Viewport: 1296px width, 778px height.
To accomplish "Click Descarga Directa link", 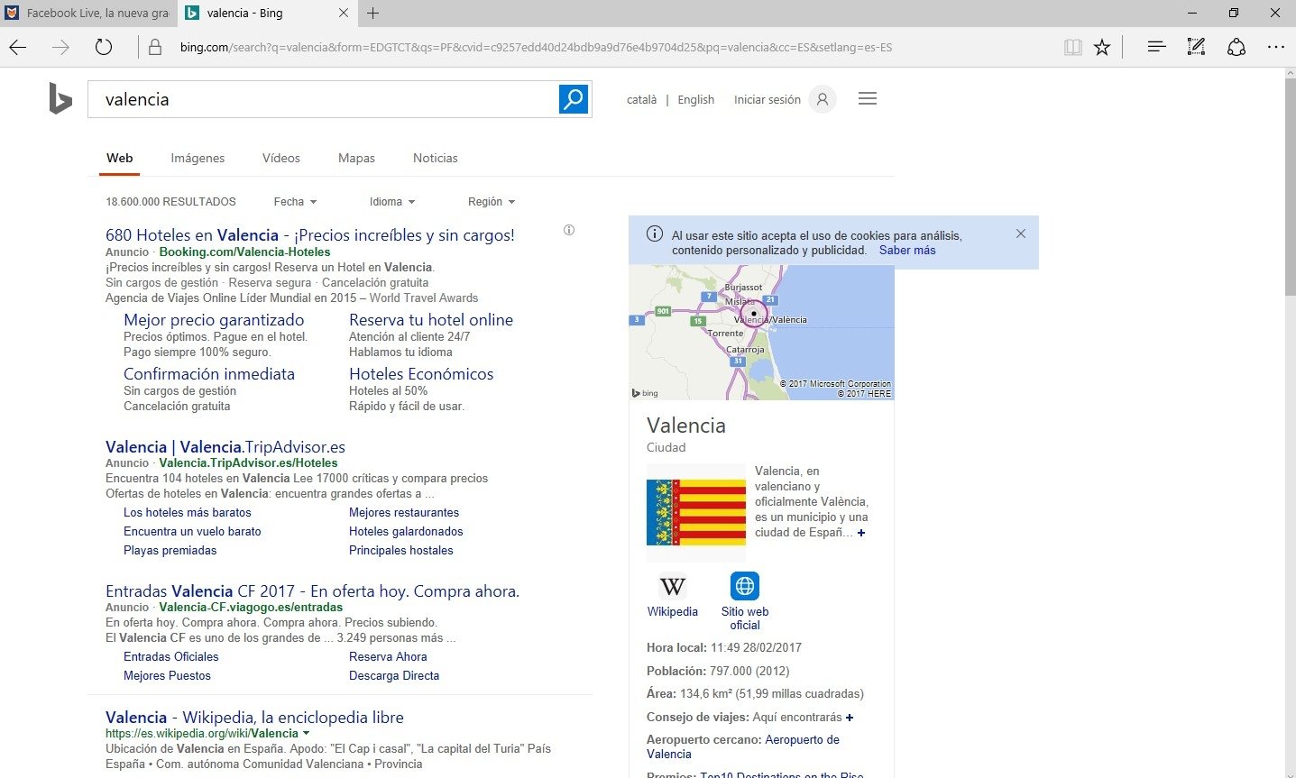I will (x=394, y=676).
